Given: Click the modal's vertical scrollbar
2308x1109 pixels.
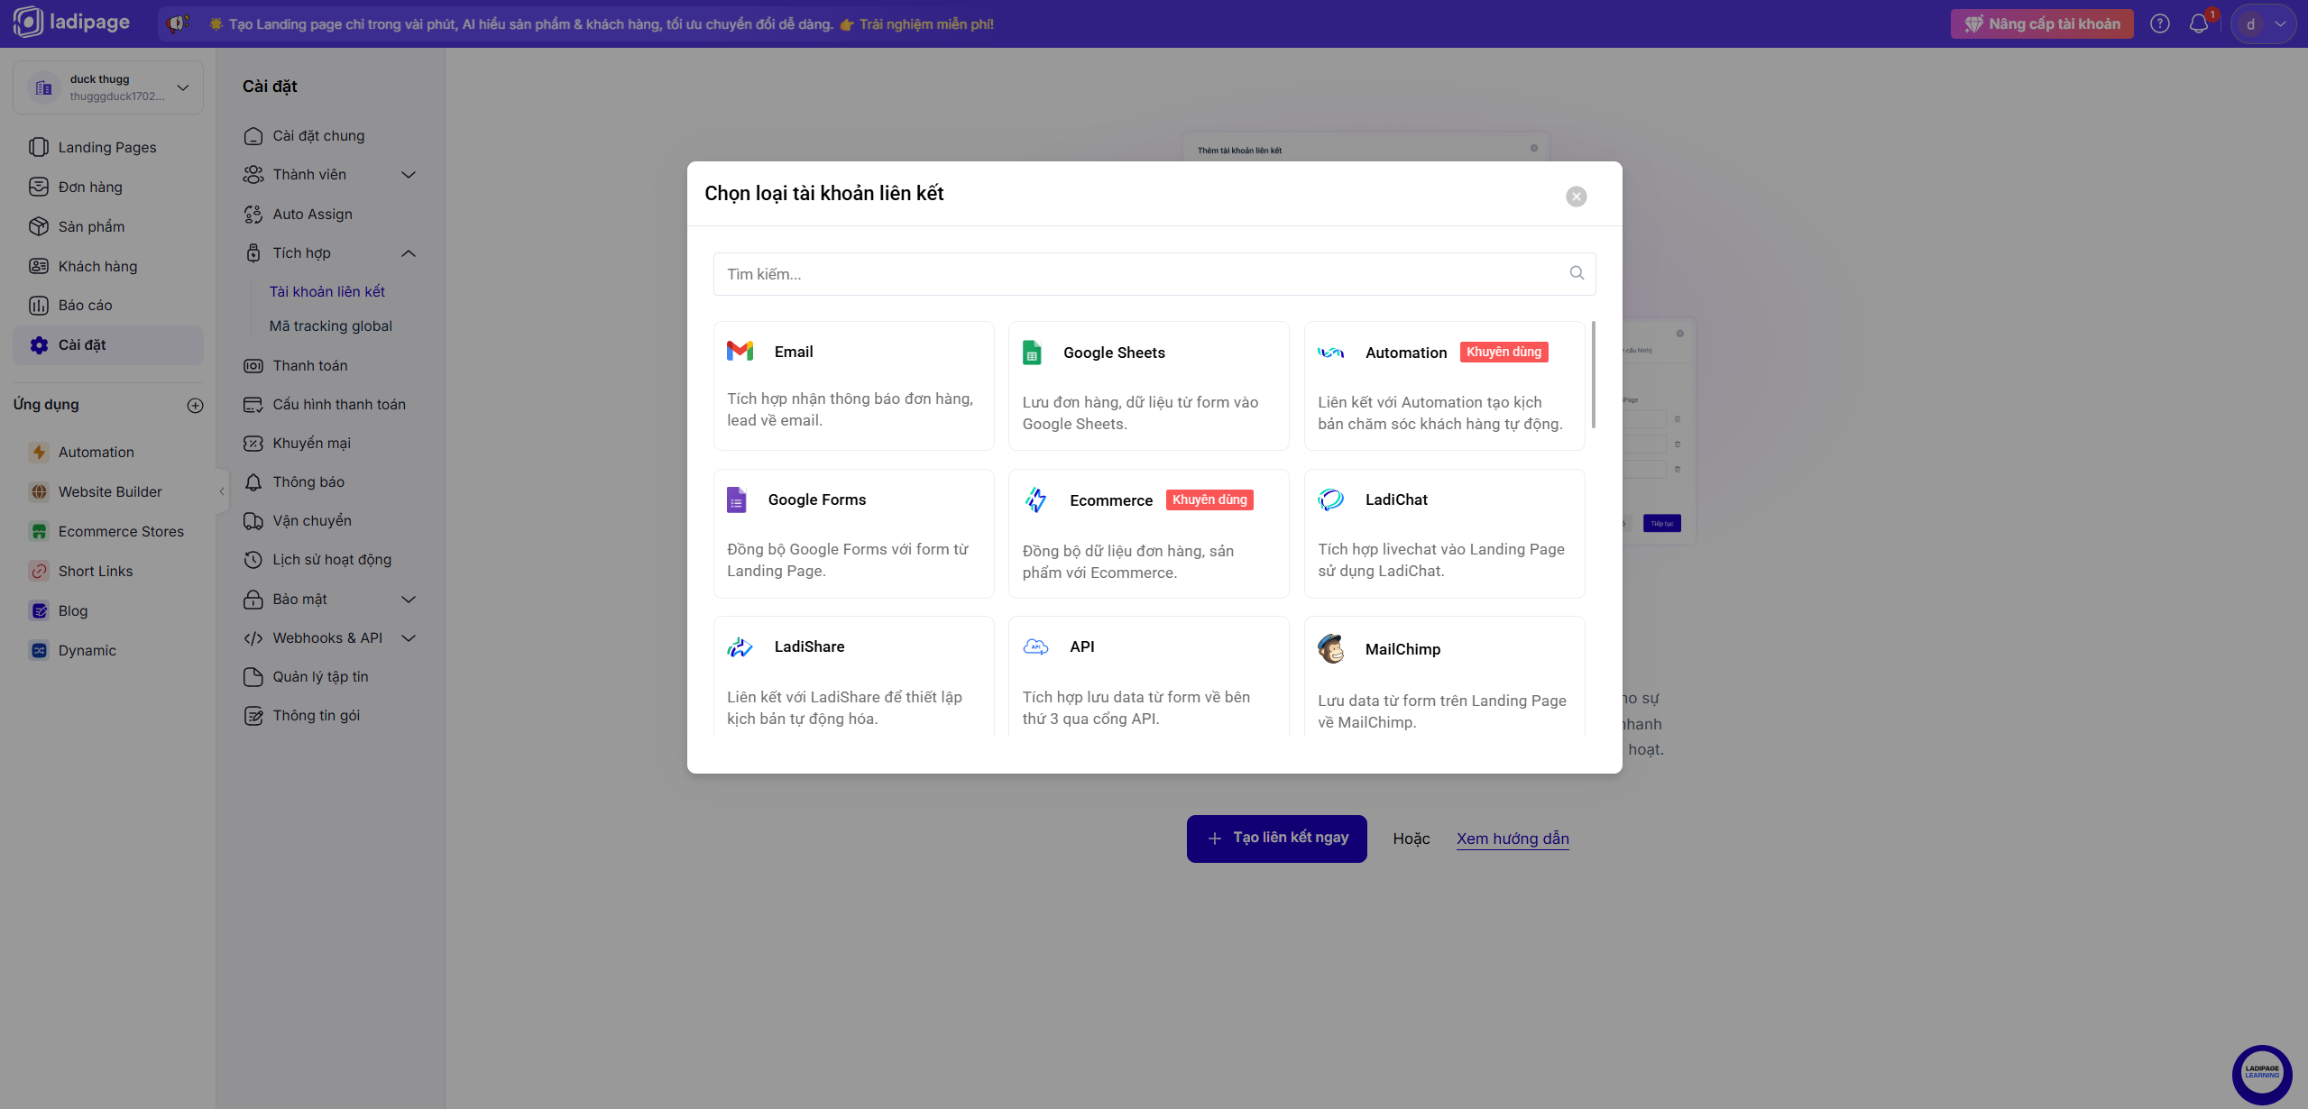Looking at the screenshot, I should 1594,374.
